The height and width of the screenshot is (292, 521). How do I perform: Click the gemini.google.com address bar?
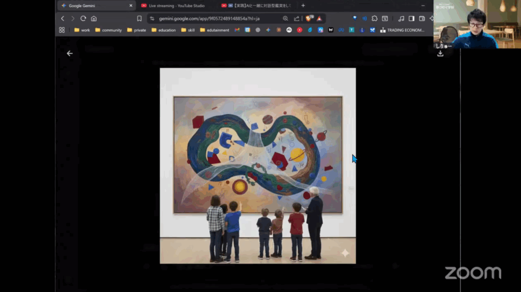click(214, 18)
